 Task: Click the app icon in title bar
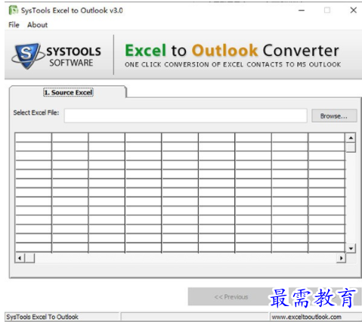[14, 11]
